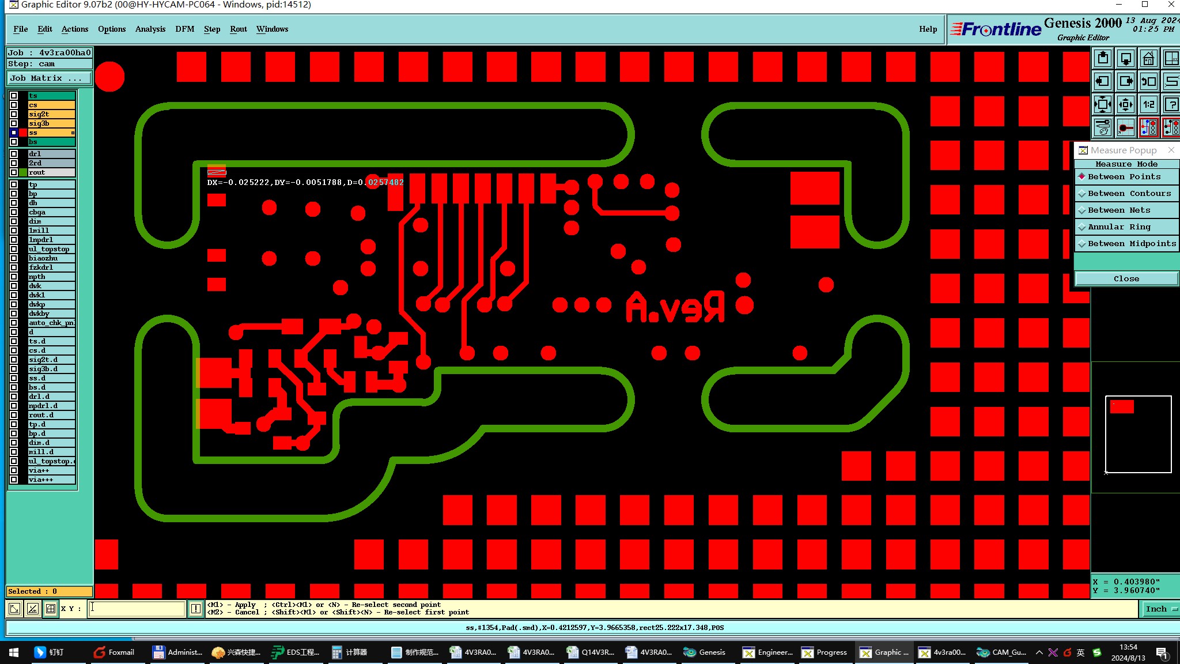Viewport: 1180px width, 664px height.
Task: Open the Analysis menu
Action: click(x=150, y=29)
